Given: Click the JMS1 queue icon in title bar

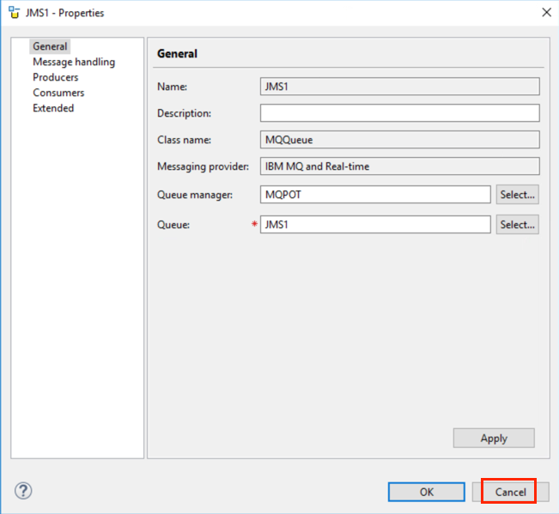Looking at the screenshot, I should (14, 13).
